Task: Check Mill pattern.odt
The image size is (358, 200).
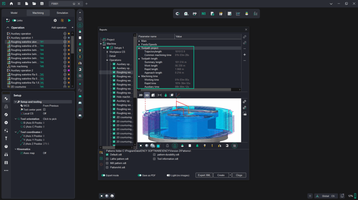Action: pyautogui.click(x=107, y=163)
